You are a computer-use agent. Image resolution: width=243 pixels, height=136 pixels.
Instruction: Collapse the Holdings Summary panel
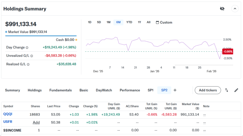click(x=234, y=8)
